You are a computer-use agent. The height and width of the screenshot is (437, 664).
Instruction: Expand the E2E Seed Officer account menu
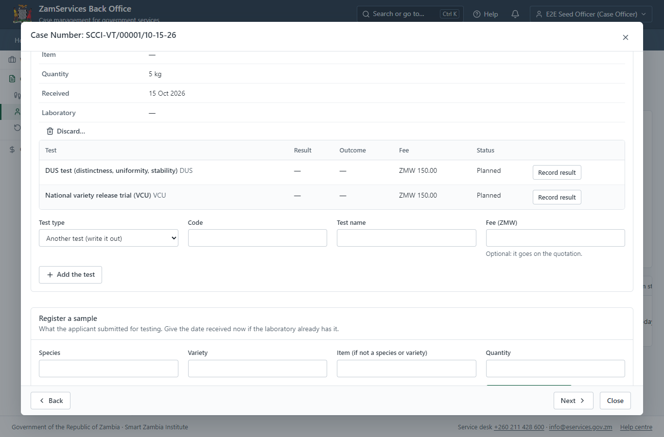[591, 14]
